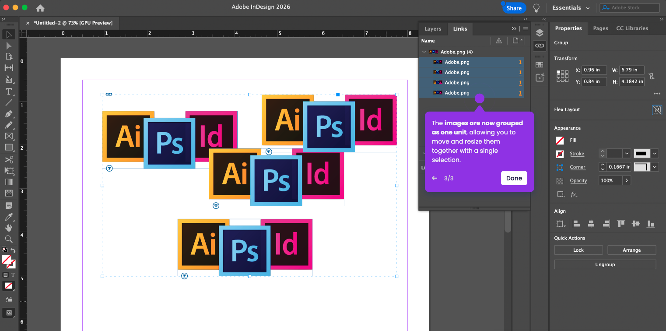
Task: Toggle constrain width and height proportions
Action: 652,76
